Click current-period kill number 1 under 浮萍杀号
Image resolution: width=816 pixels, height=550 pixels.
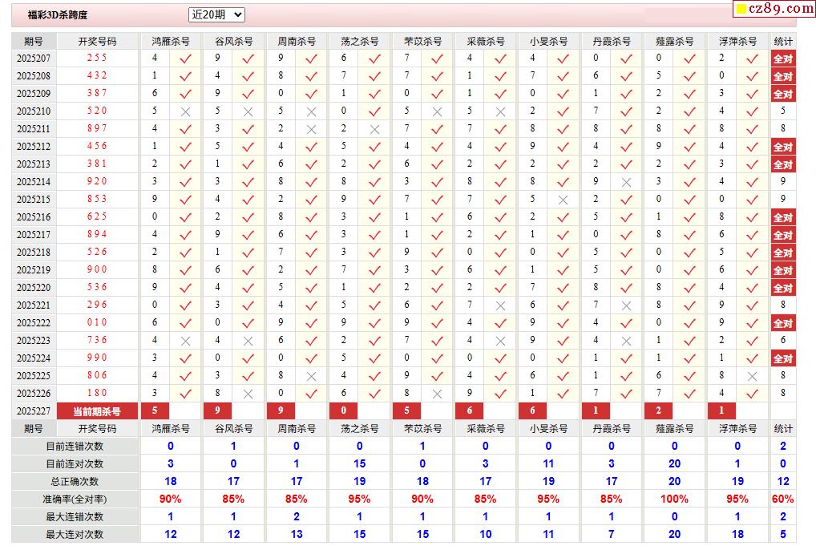721,410
